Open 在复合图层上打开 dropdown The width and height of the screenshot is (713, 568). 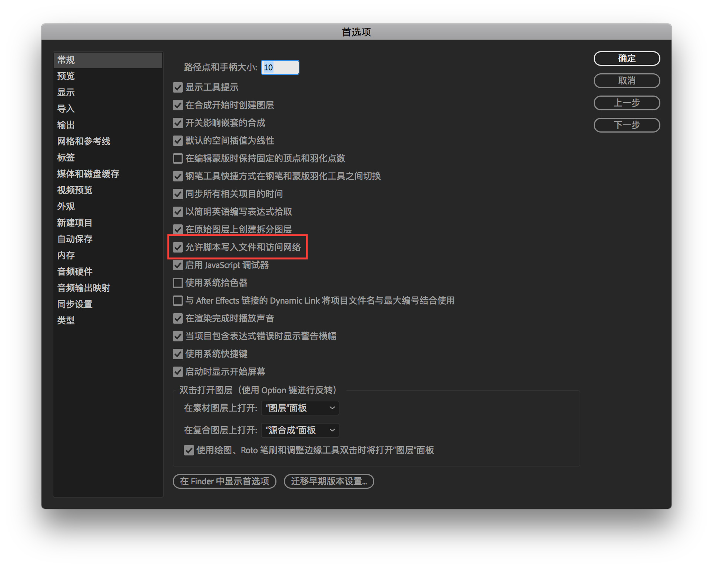click(300, 430)
